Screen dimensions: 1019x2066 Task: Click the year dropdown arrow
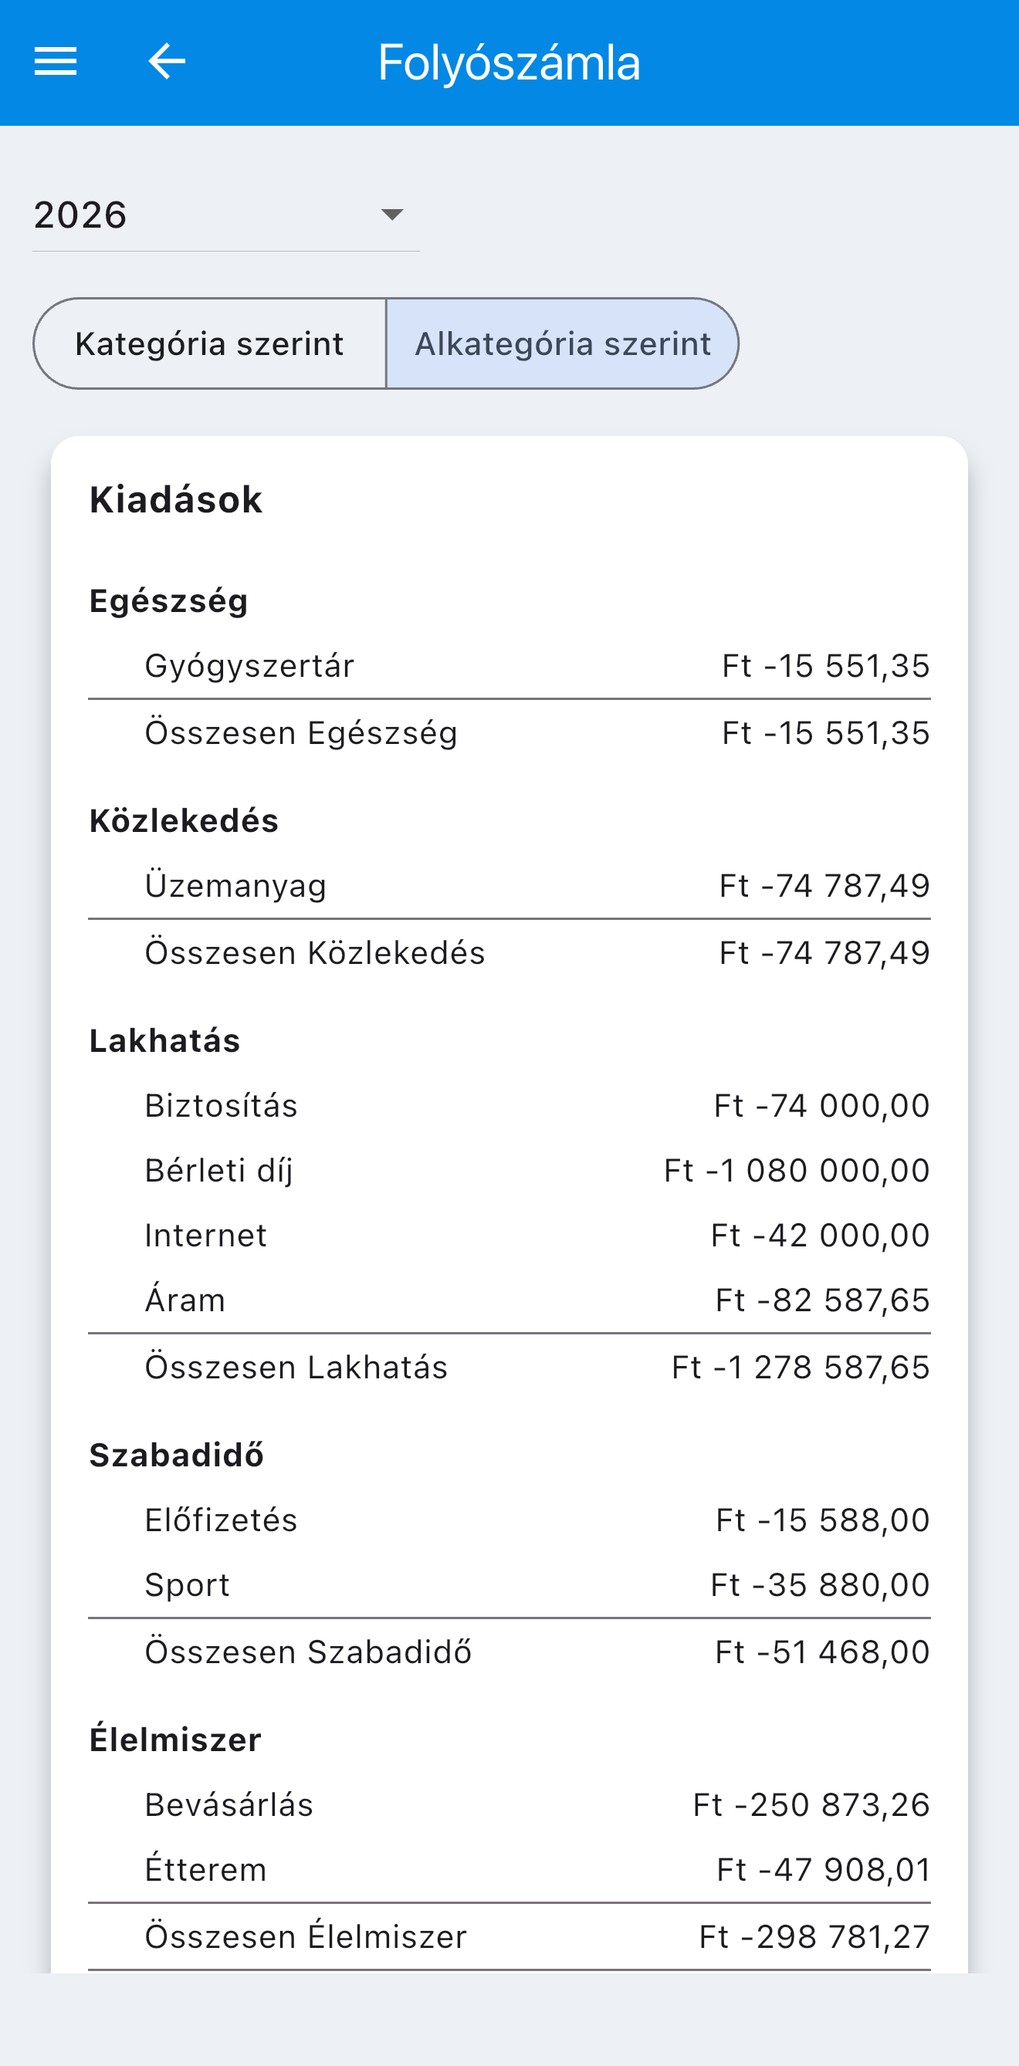click(x=391, y=214)
